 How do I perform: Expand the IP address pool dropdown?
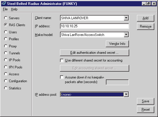(x=126, y=94)
